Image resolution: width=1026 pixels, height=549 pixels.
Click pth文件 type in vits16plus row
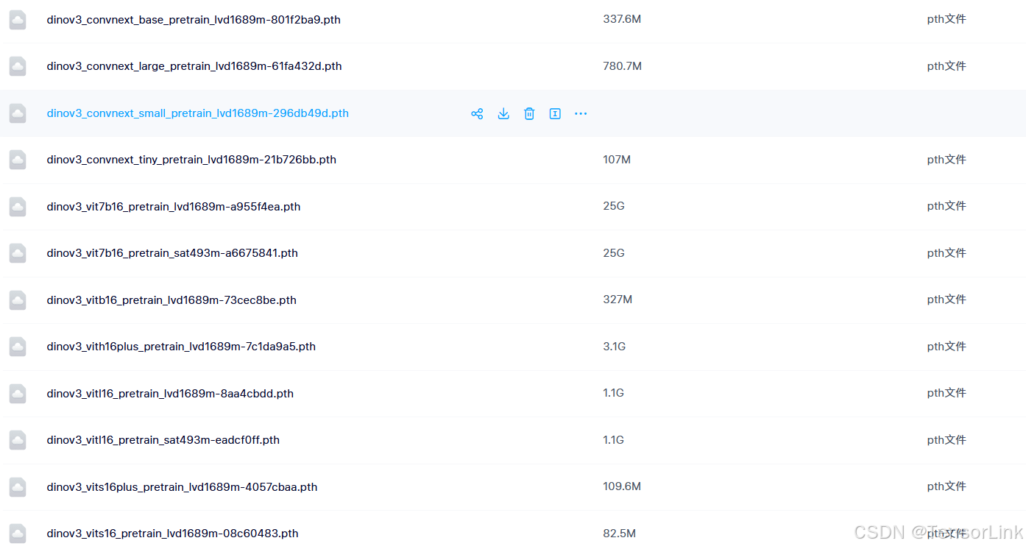click(947, 486)
